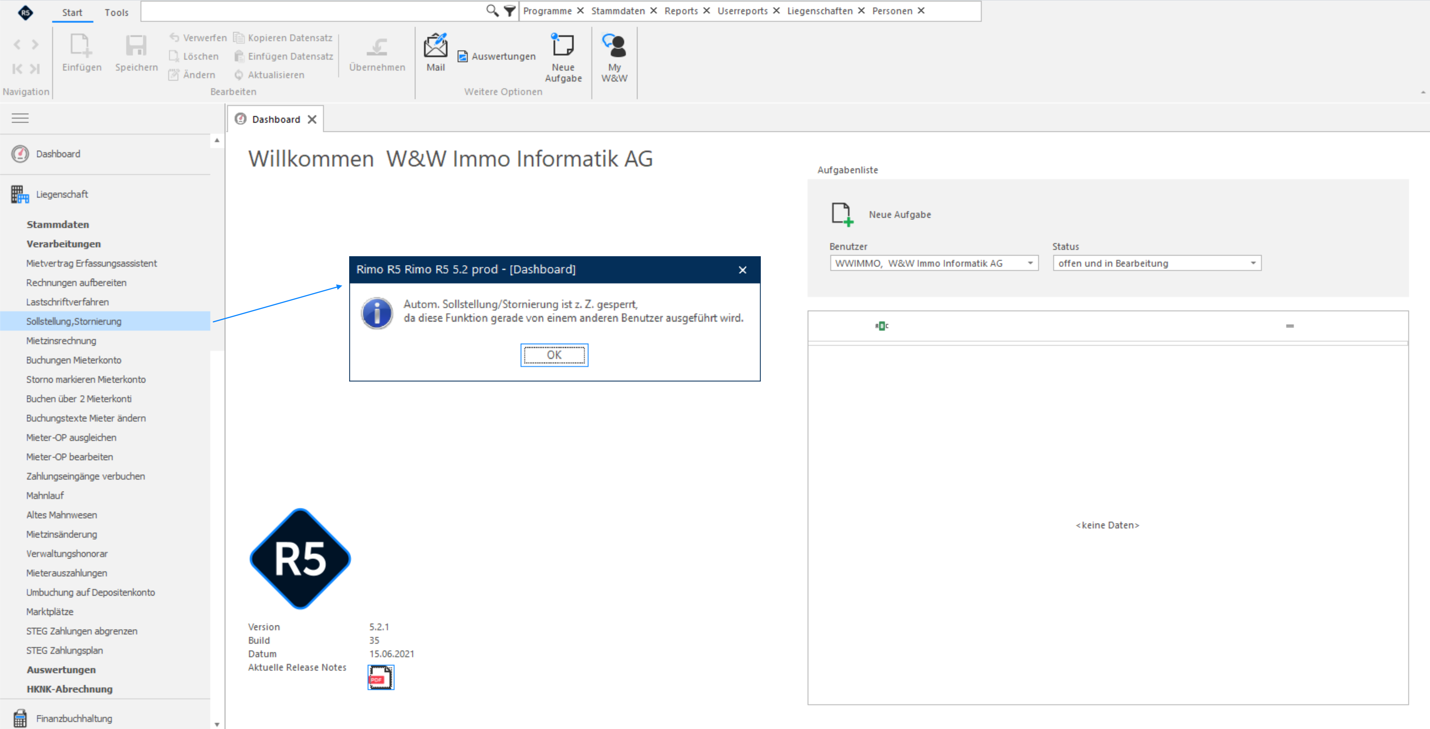Close the Dashboard tab
The height and width of the screenshot is (729, 1430).
click(312, 119)
